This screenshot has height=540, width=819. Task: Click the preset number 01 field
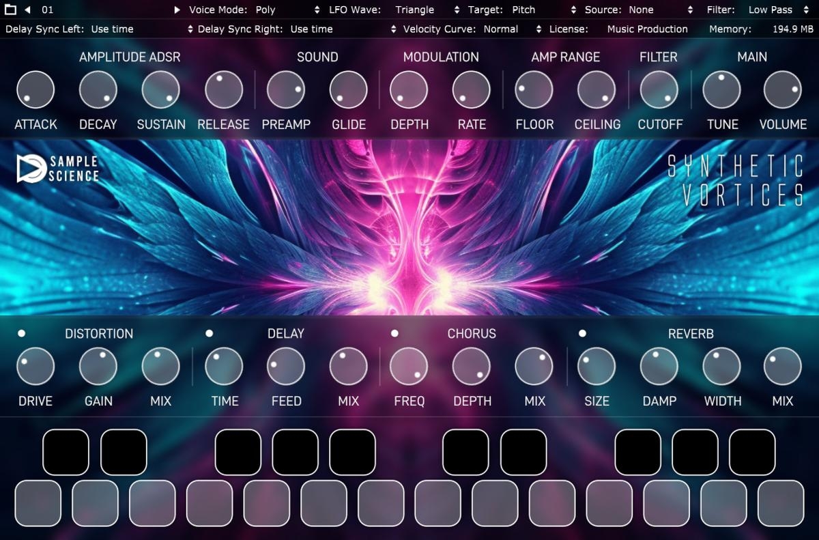(x=48, y=10)
